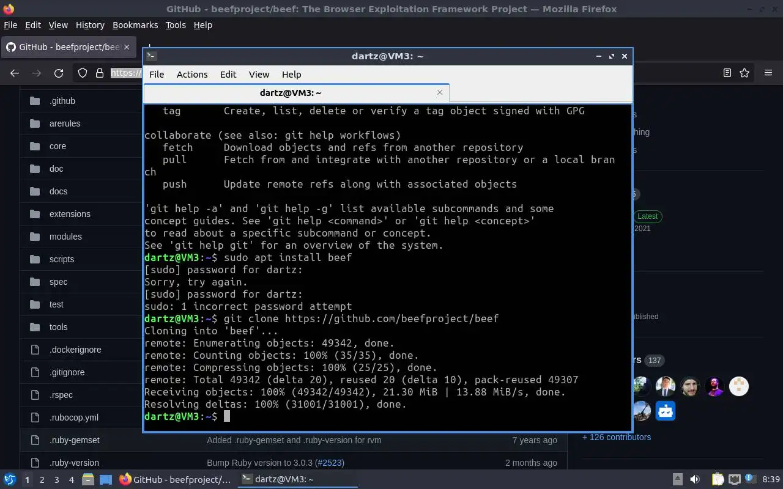Screen dimensions: 783x489
Task: Click suit-wearing contributor avatar
Action: click(x=666, y=386)
